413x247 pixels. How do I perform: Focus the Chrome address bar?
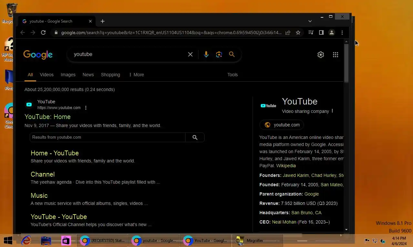click(x=171, y=32)
